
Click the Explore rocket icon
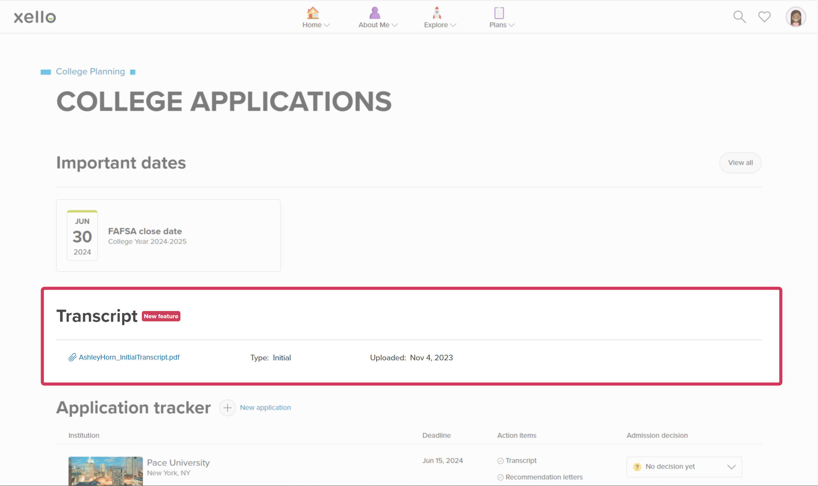437,13
